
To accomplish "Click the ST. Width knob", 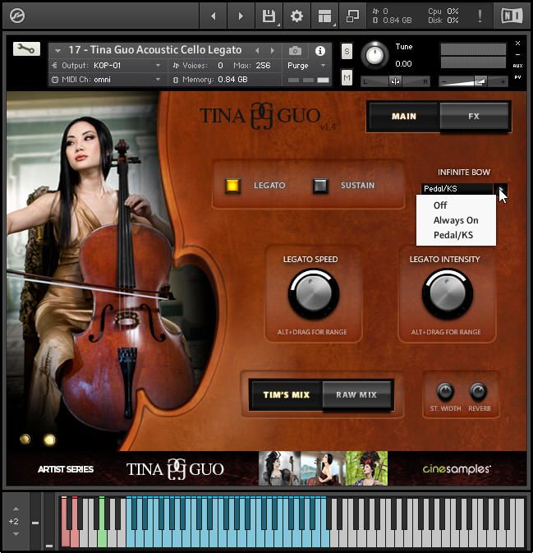I will 445,391.
